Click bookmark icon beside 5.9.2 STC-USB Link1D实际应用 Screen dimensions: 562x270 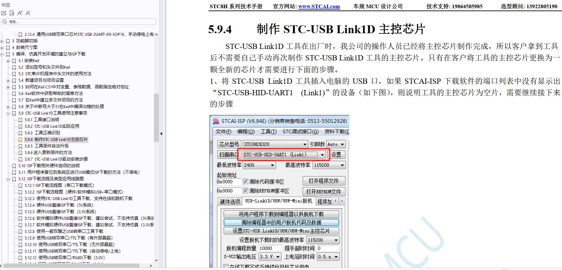tap(20, 126)
